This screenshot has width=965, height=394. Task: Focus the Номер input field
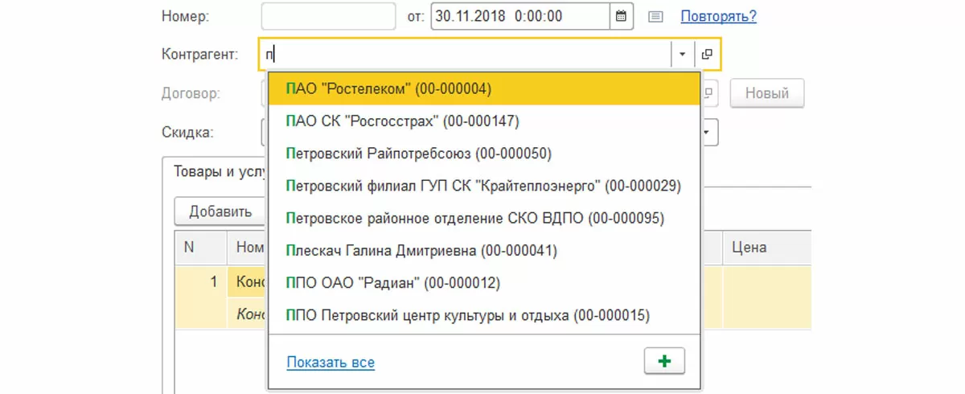(328, 16)
